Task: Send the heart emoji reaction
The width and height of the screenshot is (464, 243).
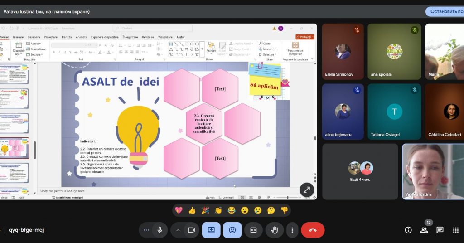Action: tap(179, 210)
